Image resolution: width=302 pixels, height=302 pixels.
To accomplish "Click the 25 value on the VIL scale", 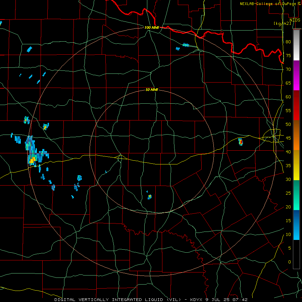I will [288, 193].
